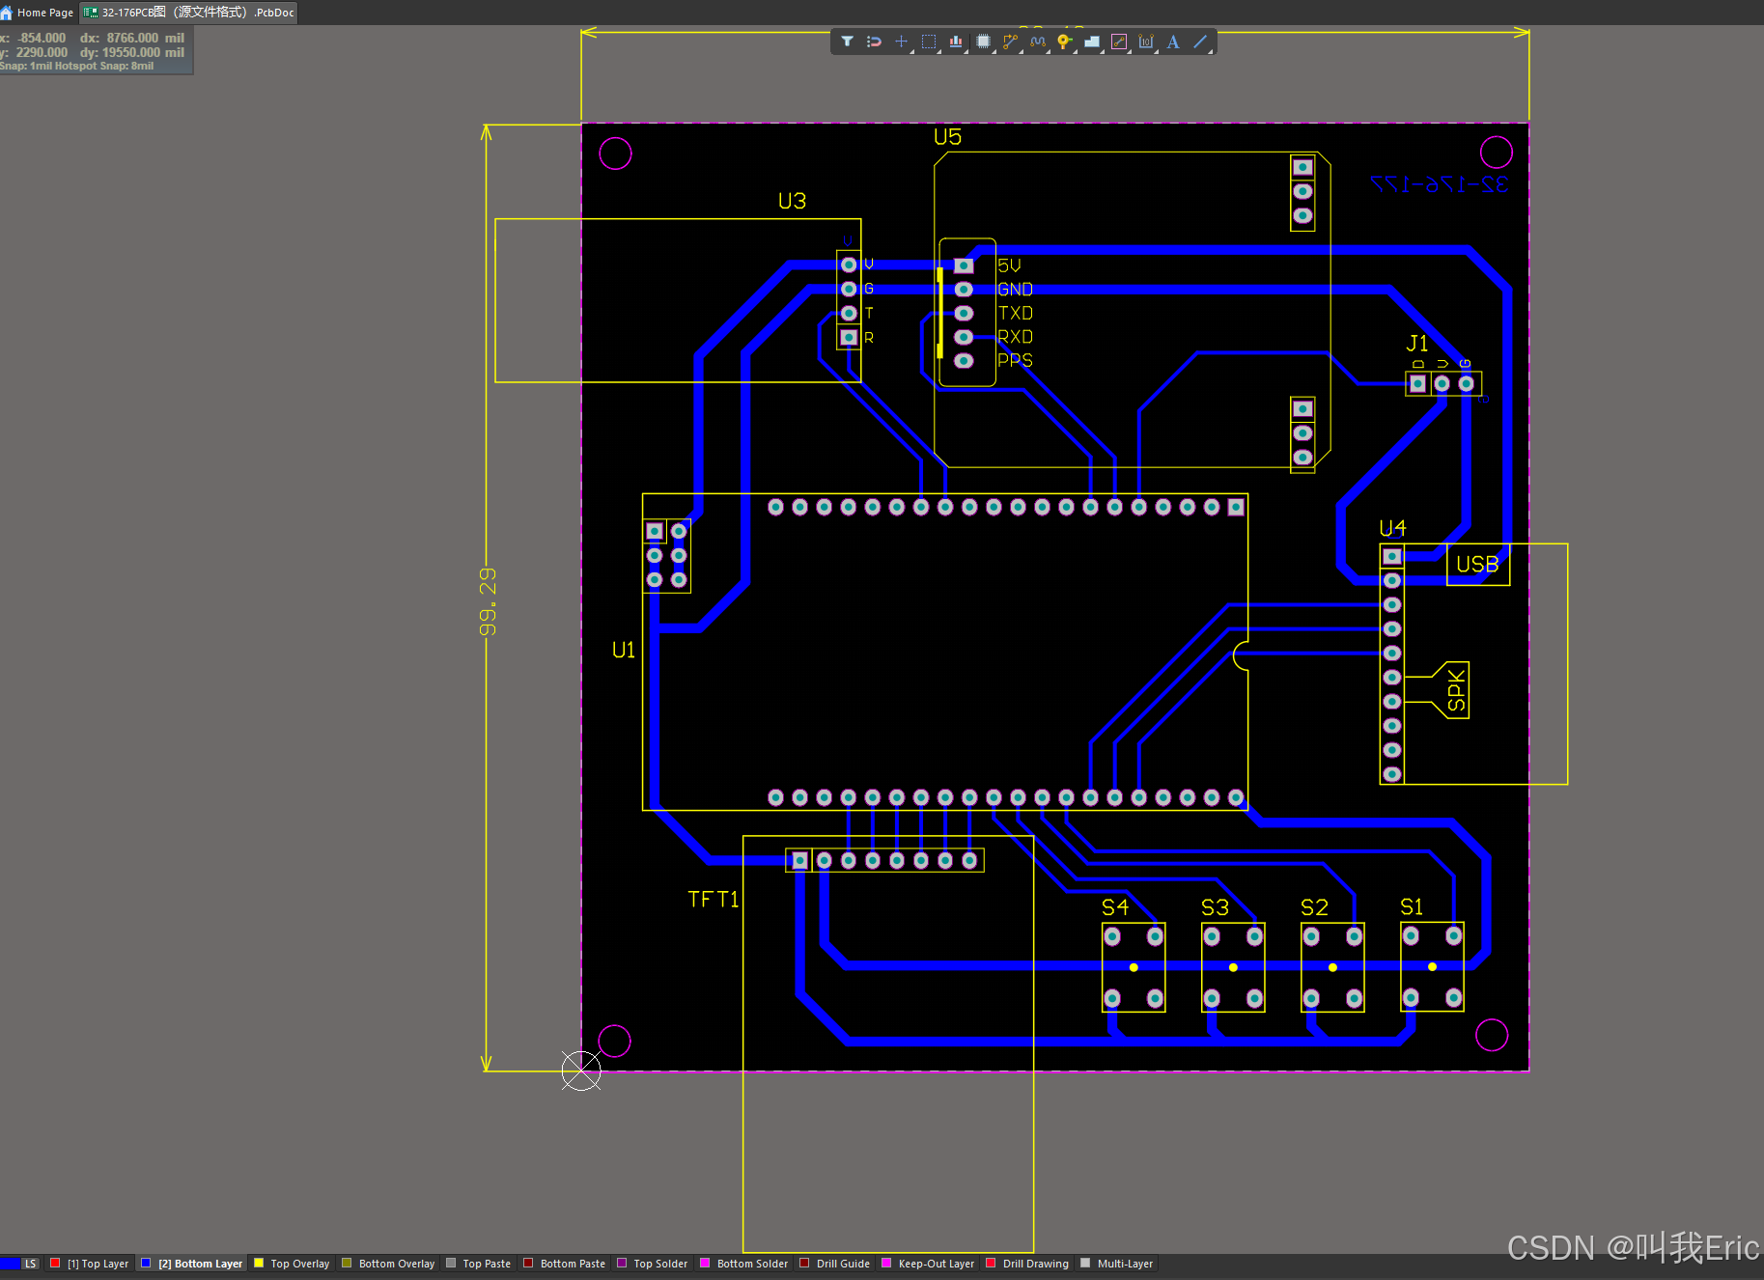Select the Bottom Paste layer tab

(x=564, y=1264)
